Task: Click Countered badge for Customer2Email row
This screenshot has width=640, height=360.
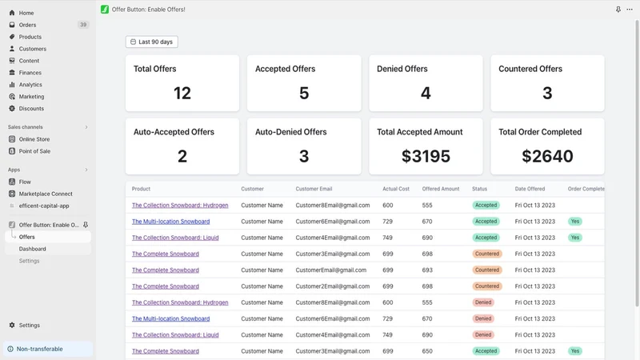Action: [x=487, y=286]
